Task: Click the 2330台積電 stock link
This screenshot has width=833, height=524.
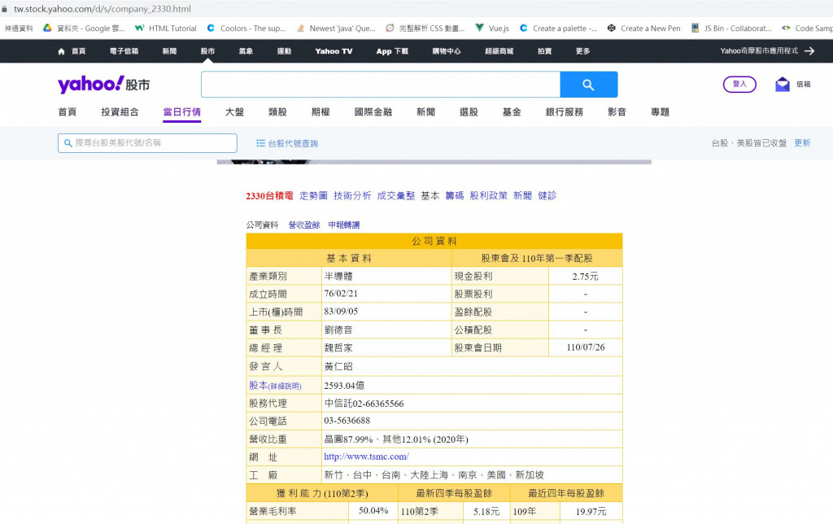Action: click(269, 195)
